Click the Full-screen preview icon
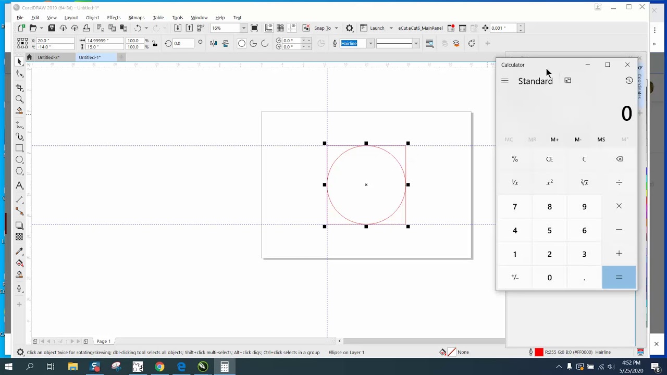Viewport: 667px width, 375px height. click(x=254, y=28)
